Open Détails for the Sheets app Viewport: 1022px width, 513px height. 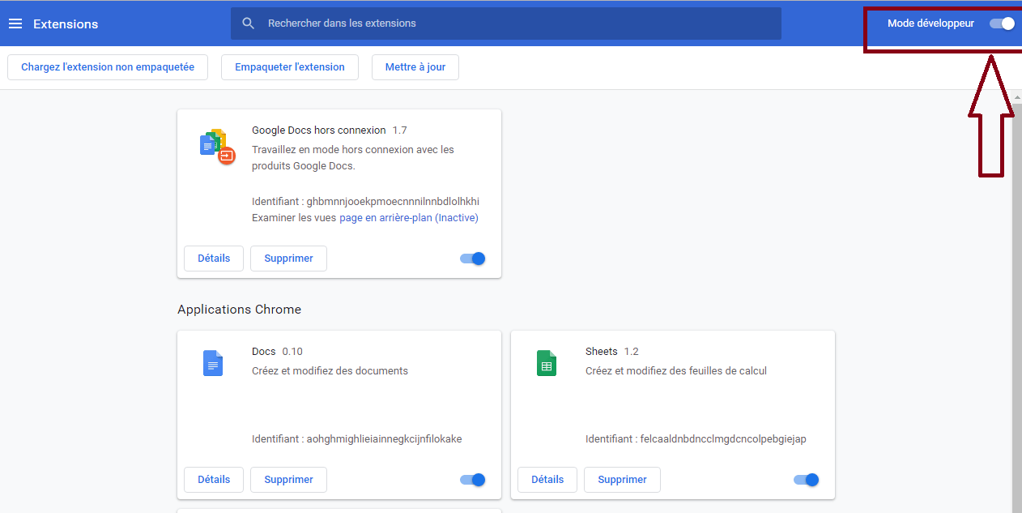pos(547,480)
